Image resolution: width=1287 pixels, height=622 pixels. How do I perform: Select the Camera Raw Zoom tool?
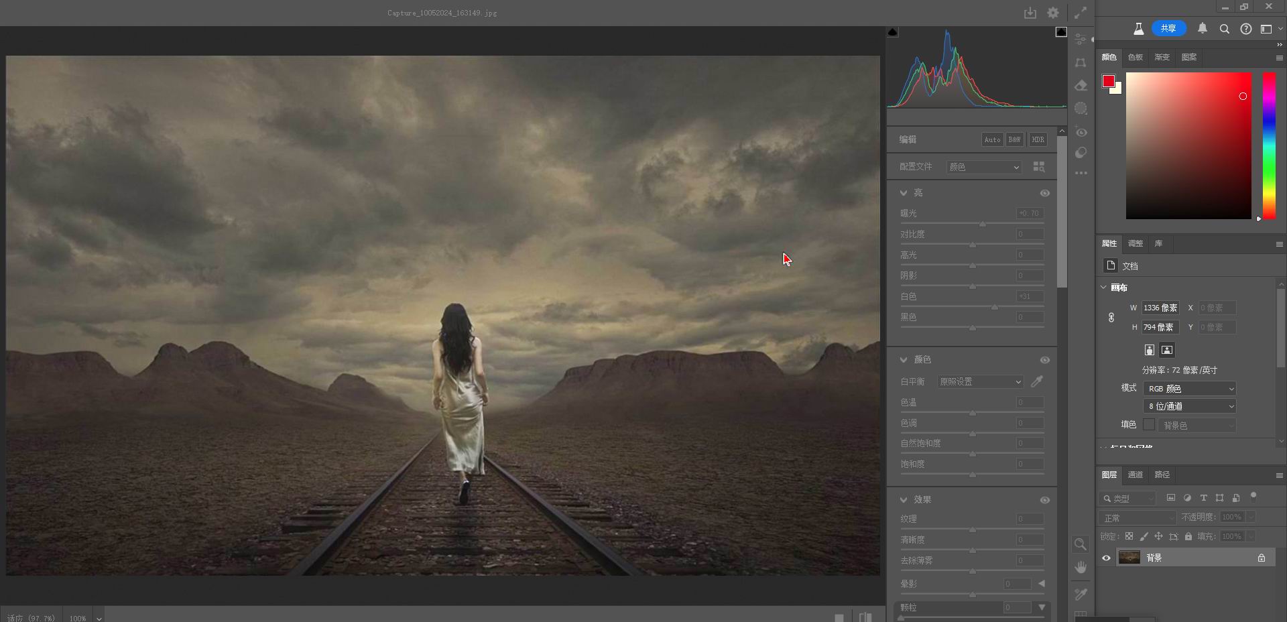click(1081, 544)
